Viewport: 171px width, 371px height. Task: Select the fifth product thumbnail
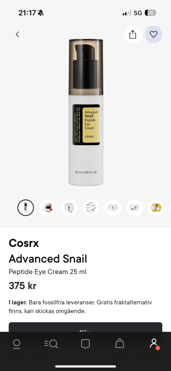click(x=113, y=208)
